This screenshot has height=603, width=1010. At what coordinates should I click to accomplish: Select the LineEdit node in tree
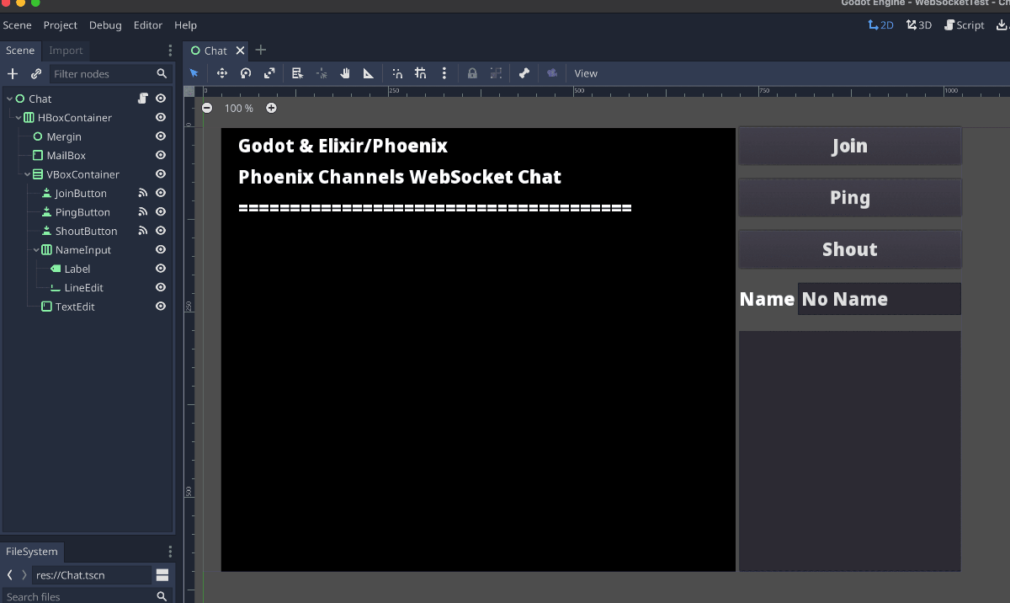click(x=84, y=288)
